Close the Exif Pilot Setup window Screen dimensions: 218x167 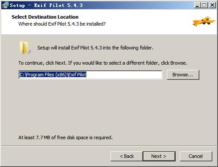(x=212, y=5)
